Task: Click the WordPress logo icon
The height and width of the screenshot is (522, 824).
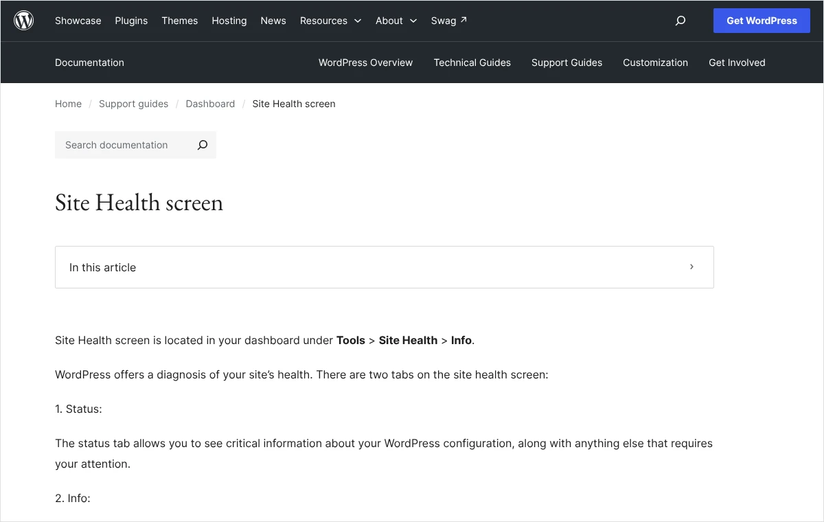Action: tap(24, 21)
